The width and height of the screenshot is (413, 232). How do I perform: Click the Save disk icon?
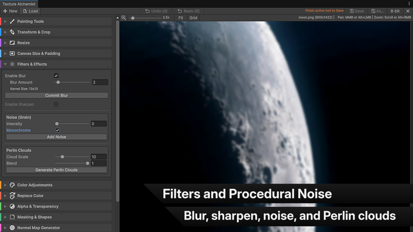click(x=352, y=11)
